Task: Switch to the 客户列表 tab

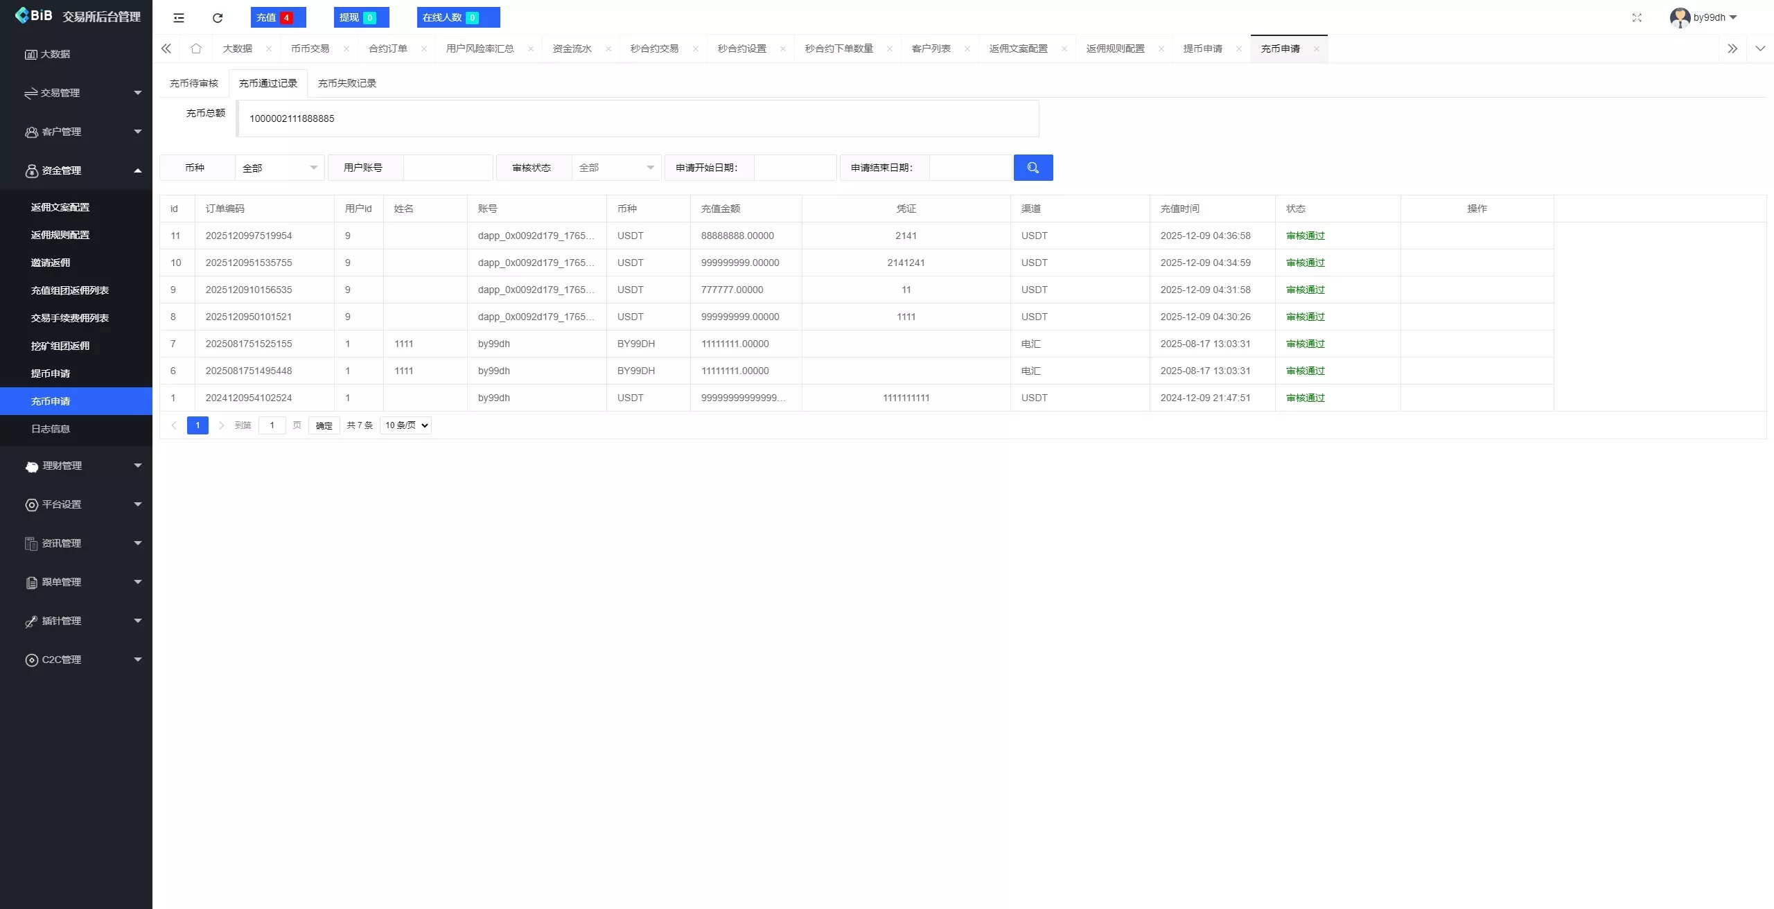Action: coord(931,48)
